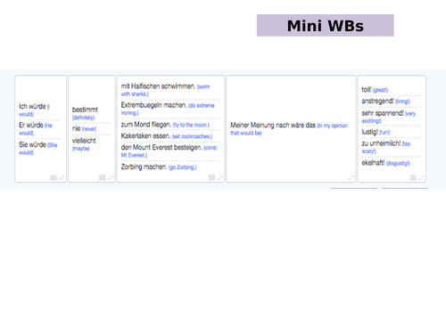Click the swap arrows icon in the 'ekelhaft!' card
The height and width of the screenshot is (334, 446).
click(x=421, y=177)
